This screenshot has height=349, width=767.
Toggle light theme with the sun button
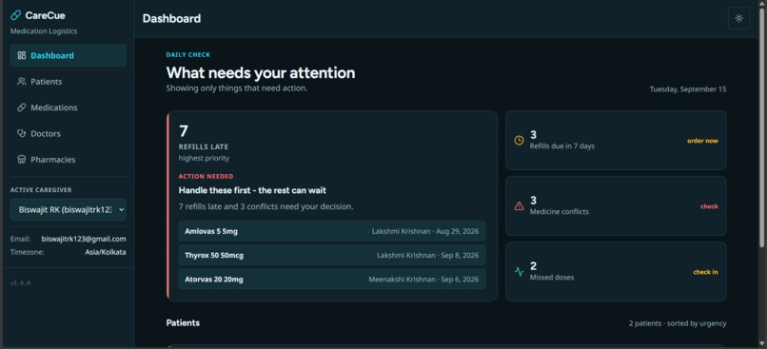[x=738, y=18]
